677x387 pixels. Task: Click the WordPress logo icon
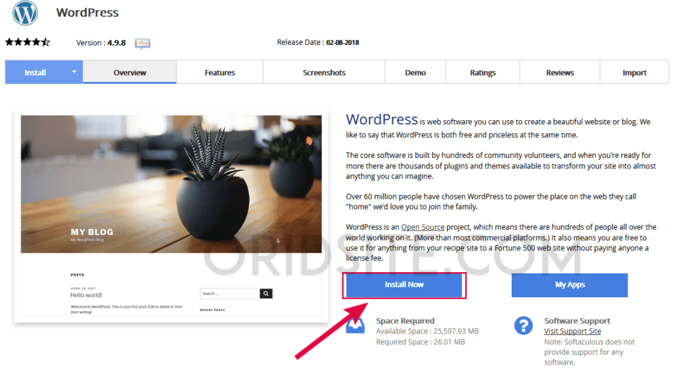pyautogui.click(x=25, y=13)
